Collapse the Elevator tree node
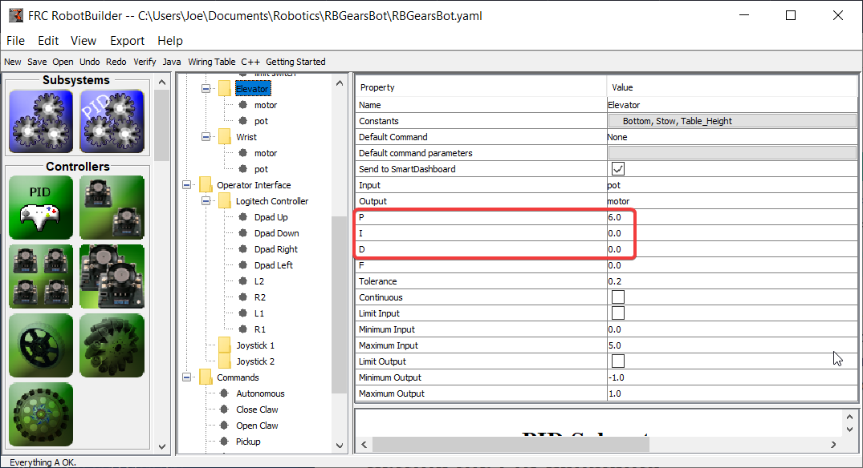 [x=206, y=89]
